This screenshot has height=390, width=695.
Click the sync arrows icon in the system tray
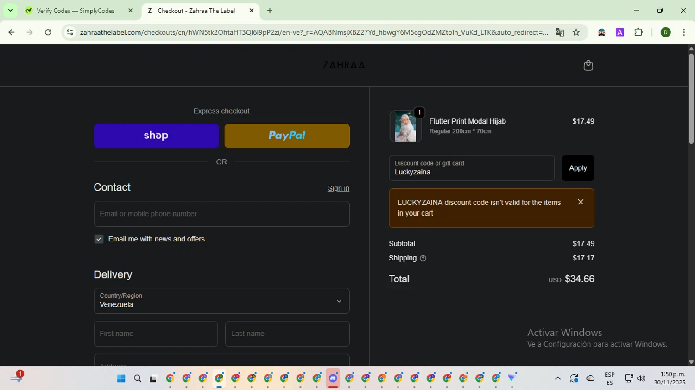574,378
